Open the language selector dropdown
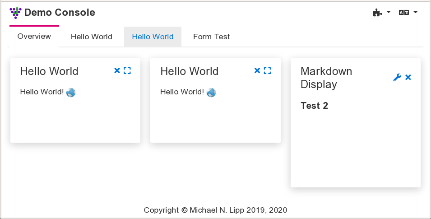The height and width of the screenshot is (219, 431). pos(408,13)
